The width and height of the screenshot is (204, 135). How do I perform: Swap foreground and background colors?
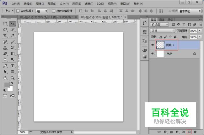pos(12,83)
